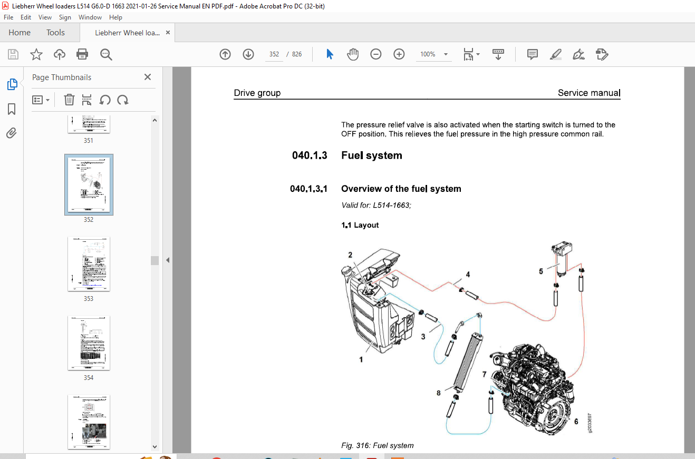Activate the Hand pan tool
This screenshot has height=459, width=695.
coord(353,54)
